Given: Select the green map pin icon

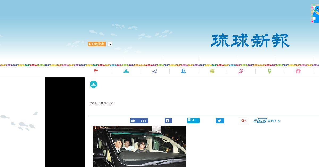Looking at the screenshot, I should pyautogui.click(x=270, y=71).
